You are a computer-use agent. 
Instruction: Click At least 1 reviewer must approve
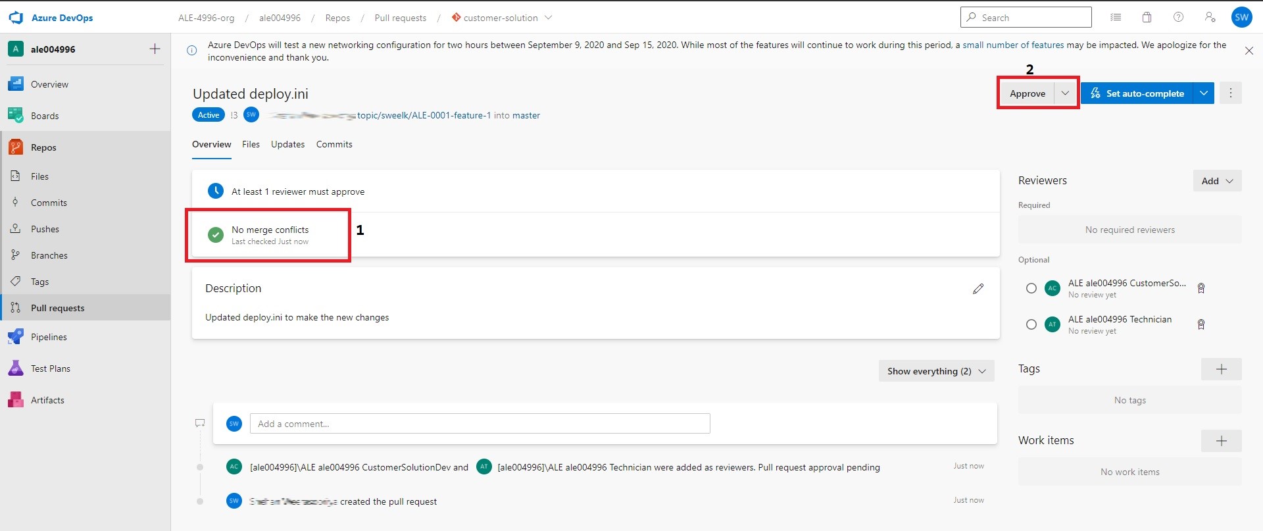[x=297, y=191]
